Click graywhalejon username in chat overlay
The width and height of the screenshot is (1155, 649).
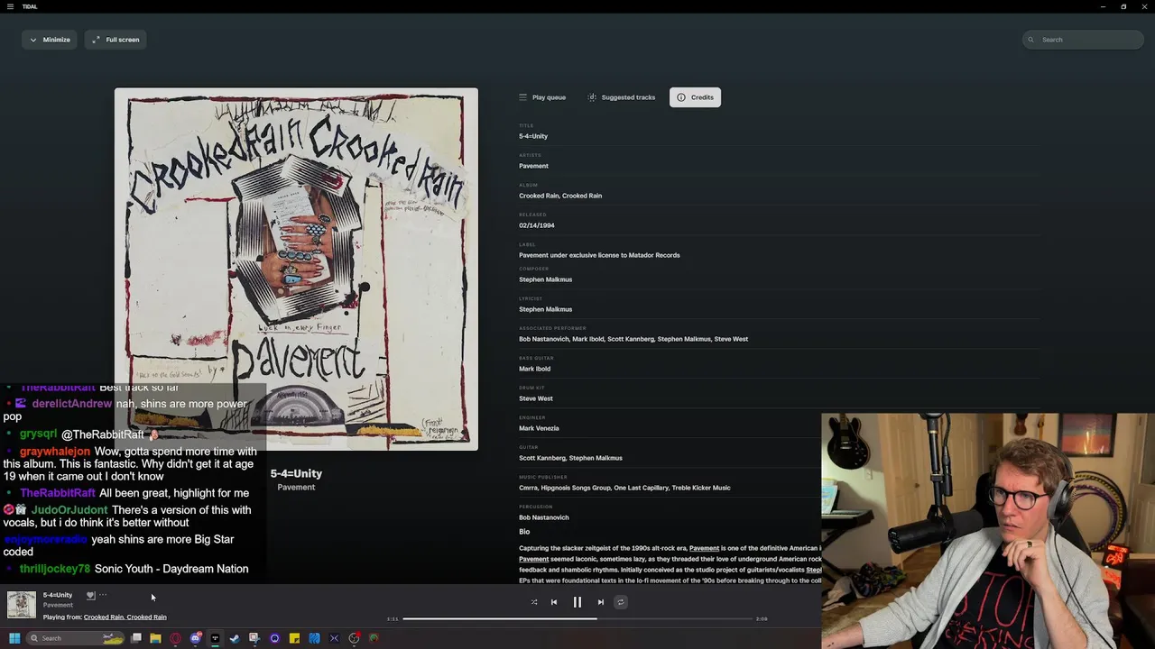(x=55, y=452)
